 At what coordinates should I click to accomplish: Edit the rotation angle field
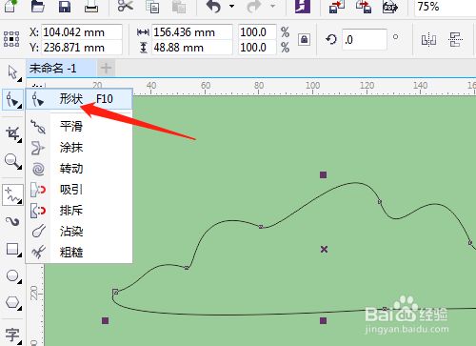365,40
